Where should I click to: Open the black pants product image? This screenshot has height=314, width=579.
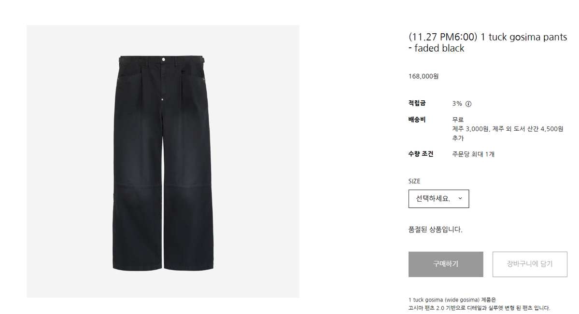163,161
